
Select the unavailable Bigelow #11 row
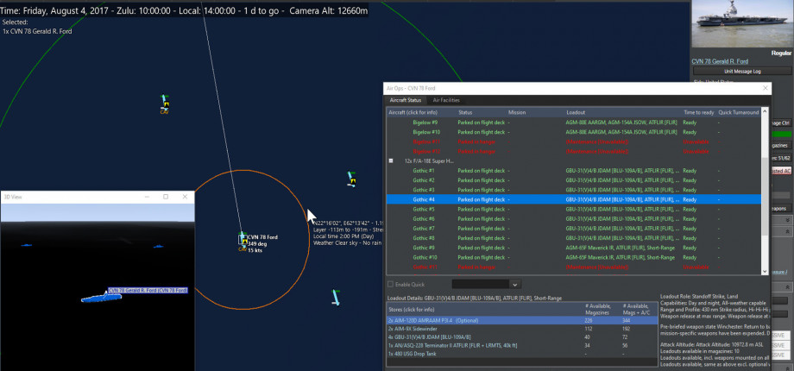pos(574,141)
